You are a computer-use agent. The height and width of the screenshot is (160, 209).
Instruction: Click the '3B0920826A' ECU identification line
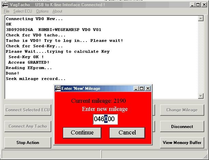tap(54, 30)
